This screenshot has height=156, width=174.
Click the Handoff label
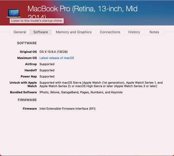[31, 70]
